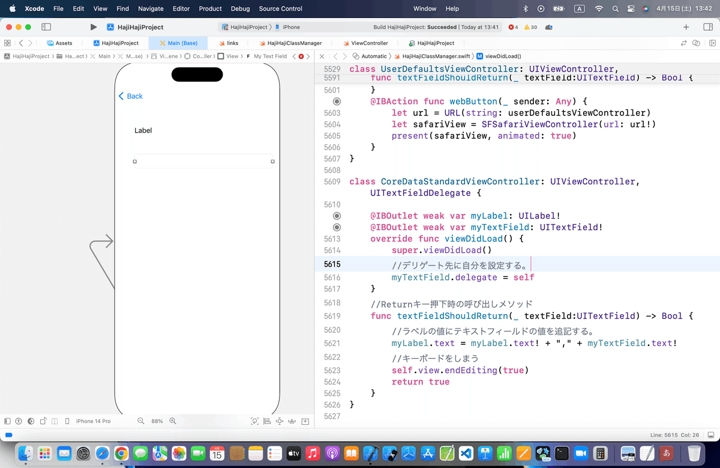Add new constraints with the pin tool

pyautogui.click(x=279, y=421)
